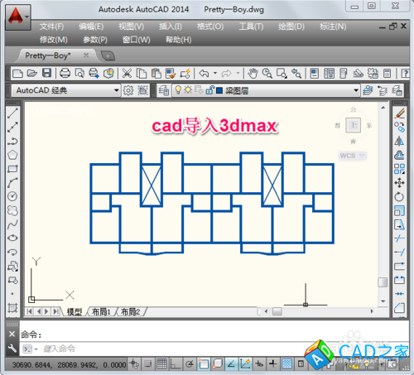Open the Layer Properties Manager
This screenshot has height=375, width=414.
tap(163, 90)
